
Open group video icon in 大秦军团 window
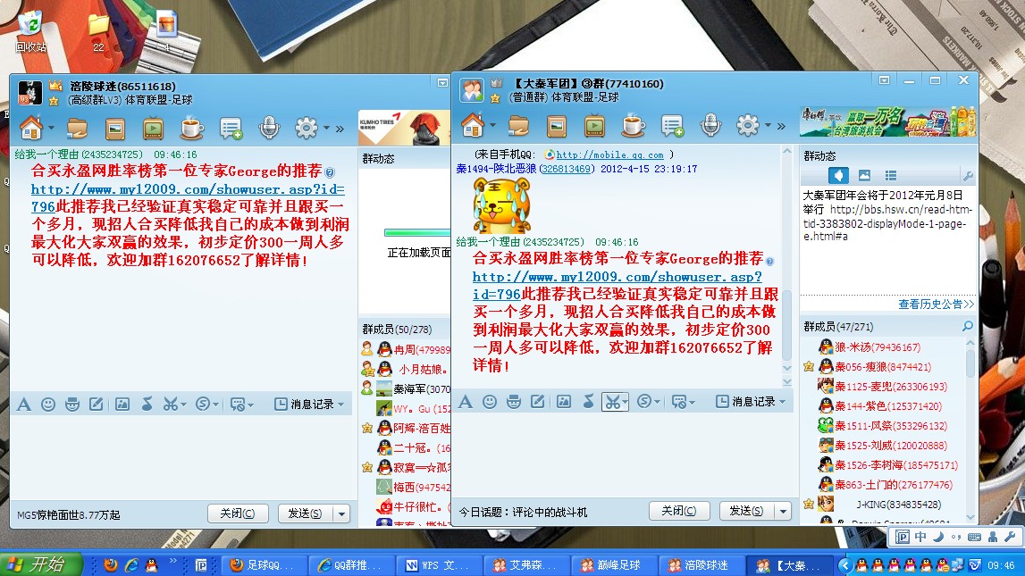[594, 125]
